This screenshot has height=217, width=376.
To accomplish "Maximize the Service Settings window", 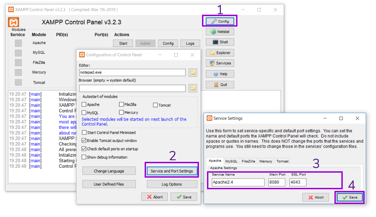I will 341,118.
